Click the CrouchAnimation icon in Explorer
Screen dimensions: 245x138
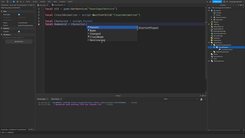coord(219,49)
